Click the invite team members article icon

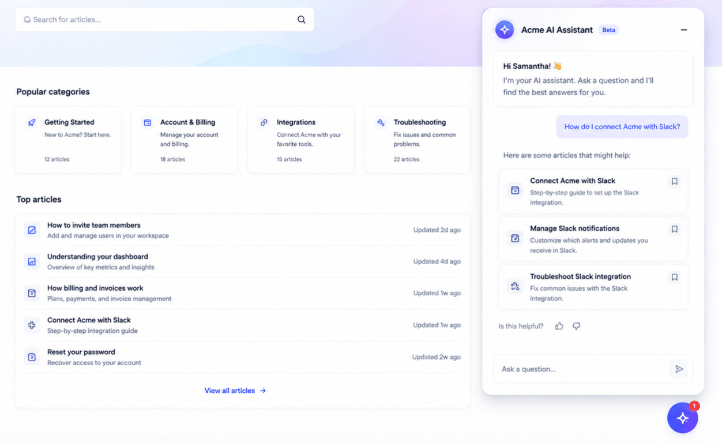(x=32, y=230)
